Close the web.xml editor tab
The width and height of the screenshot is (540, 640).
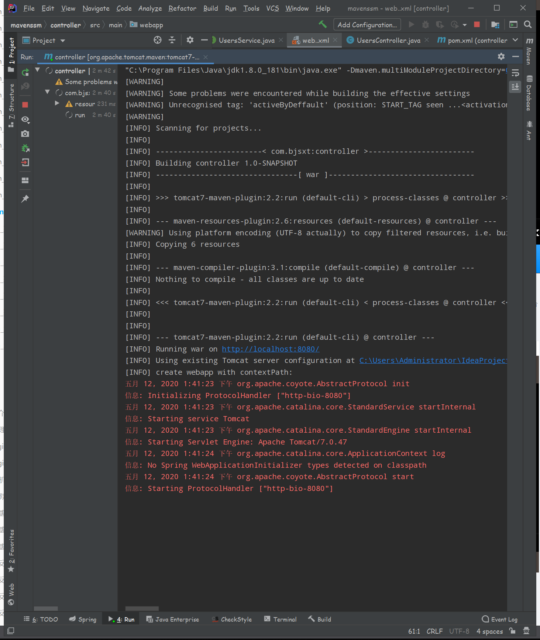click(x=335, y=40)
